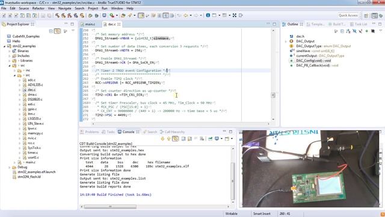Select stm32f4_flash.ld file

point(29,177)
